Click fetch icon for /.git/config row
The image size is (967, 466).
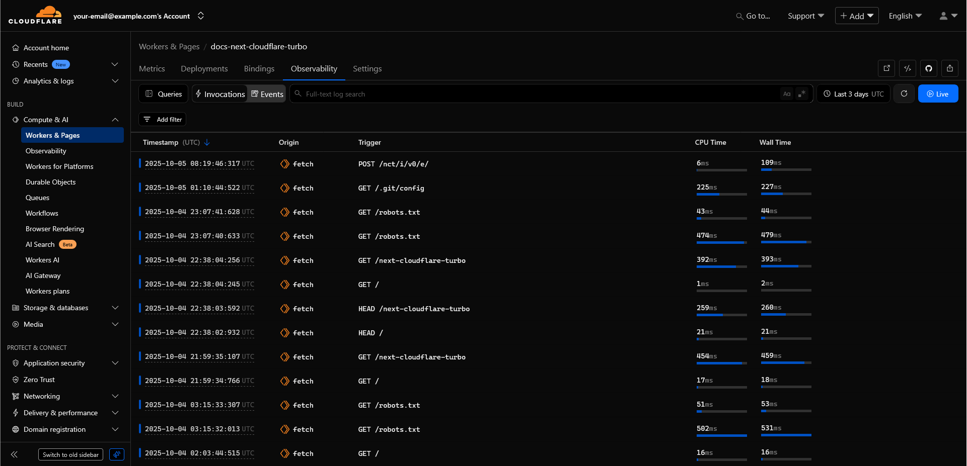285,188
